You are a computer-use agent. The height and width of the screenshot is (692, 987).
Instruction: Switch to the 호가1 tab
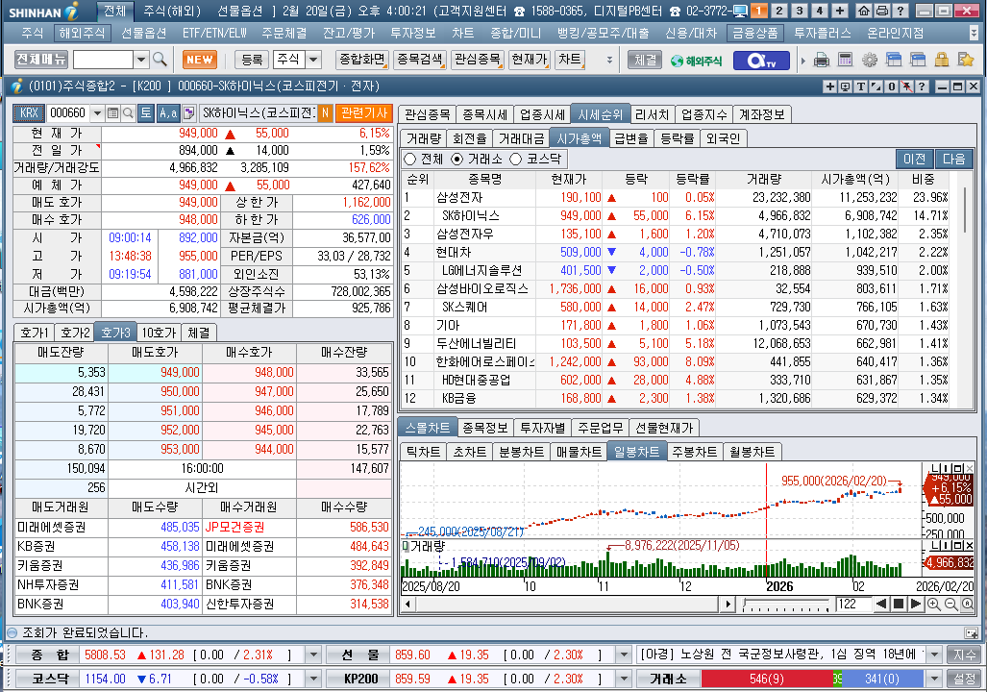point(34,333)
